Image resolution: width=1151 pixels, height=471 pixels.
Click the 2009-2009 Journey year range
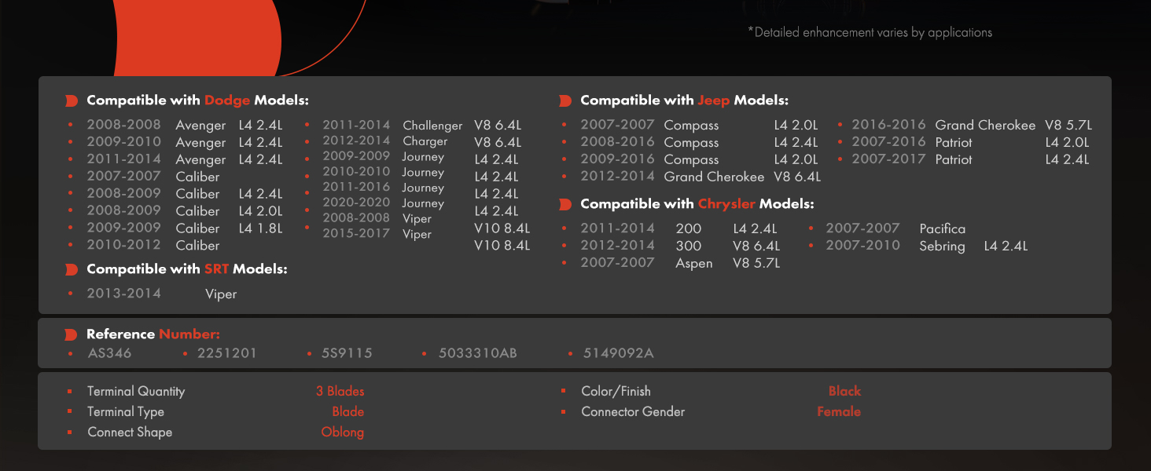[356, 156]
